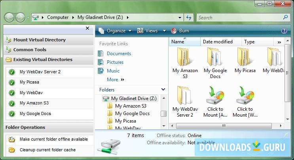The image size is (294, 160).
Task: Click the Burn toolbar button
Action: point(180,31)
